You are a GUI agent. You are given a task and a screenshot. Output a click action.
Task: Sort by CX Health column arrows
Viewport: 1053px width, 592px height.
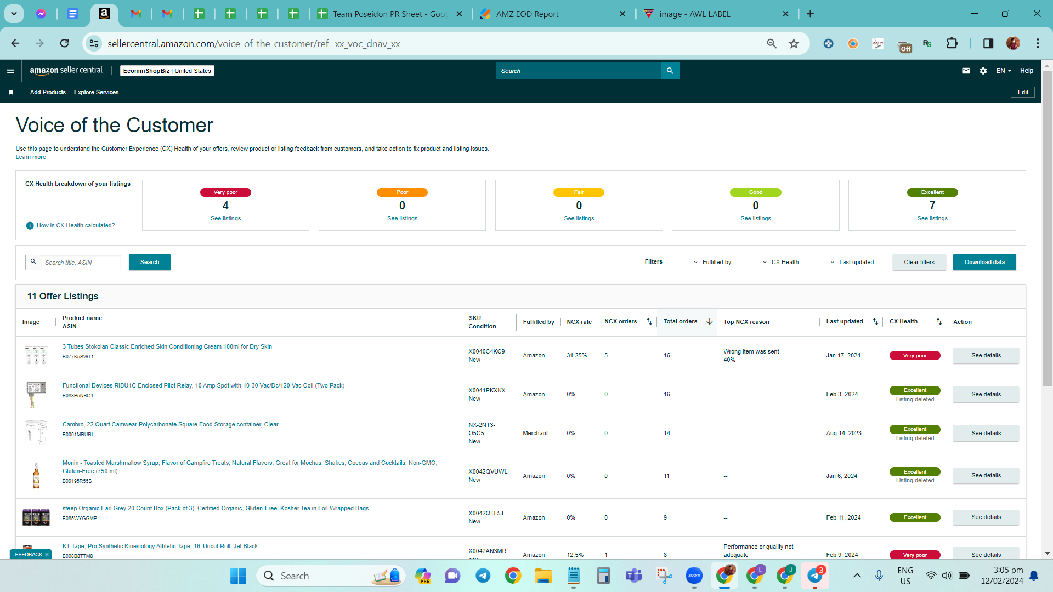(939, 322)
